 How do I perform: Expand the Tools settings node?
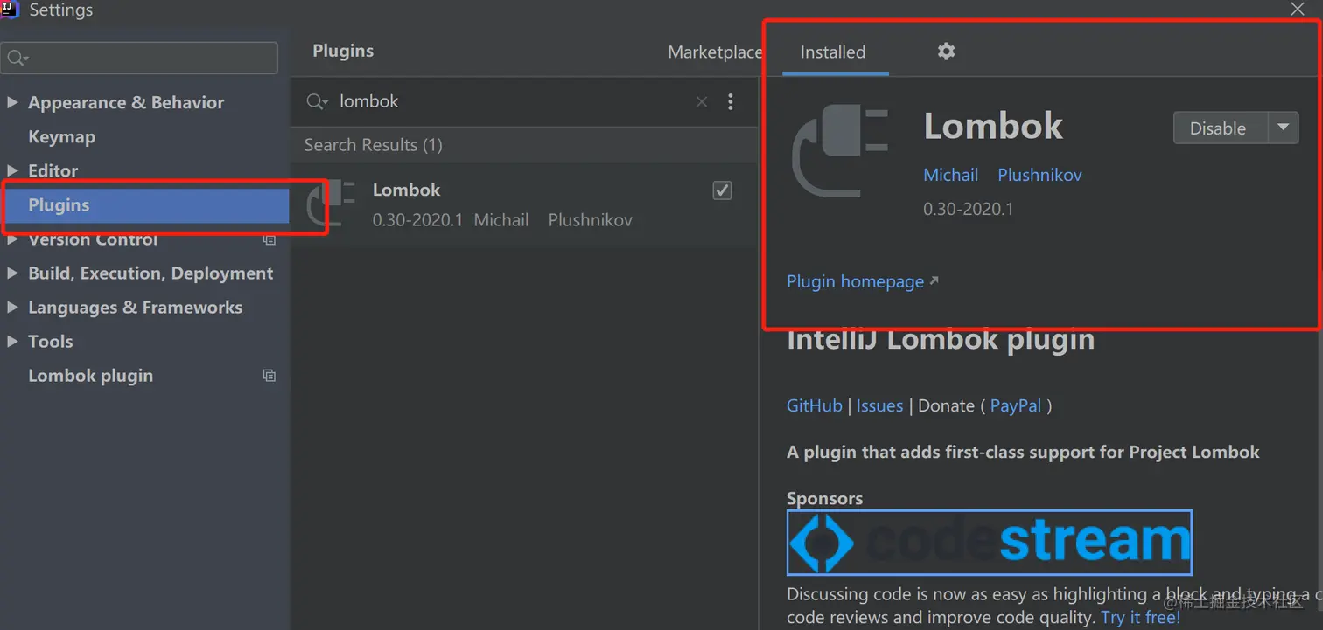(12, 342)
